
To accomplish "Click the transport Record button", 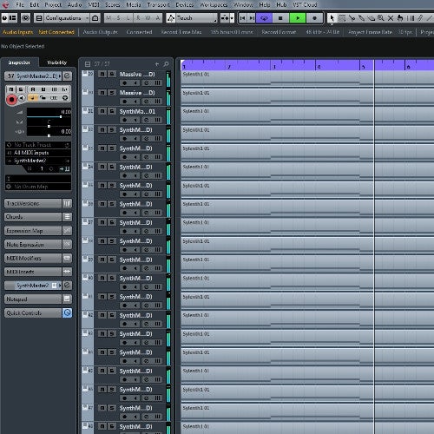I will click(x=314, y=18).
